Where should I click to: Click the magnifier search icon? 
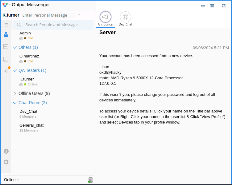click(19, 25)
